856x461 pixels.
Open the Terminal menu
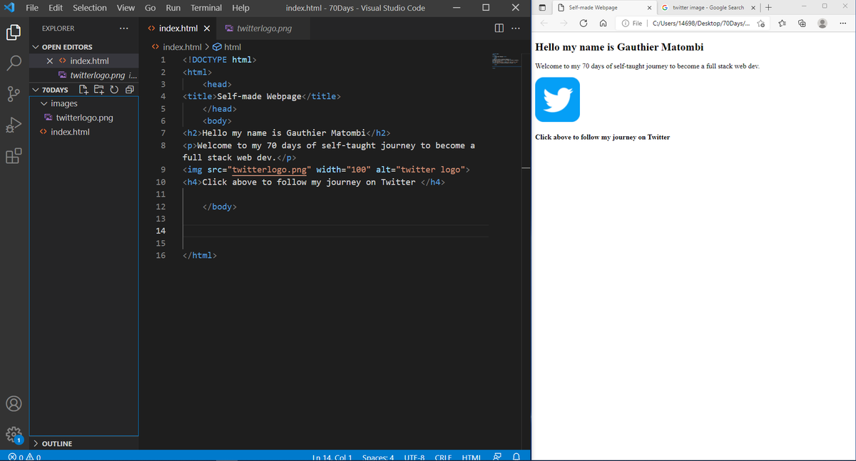[x=206, y=8]
